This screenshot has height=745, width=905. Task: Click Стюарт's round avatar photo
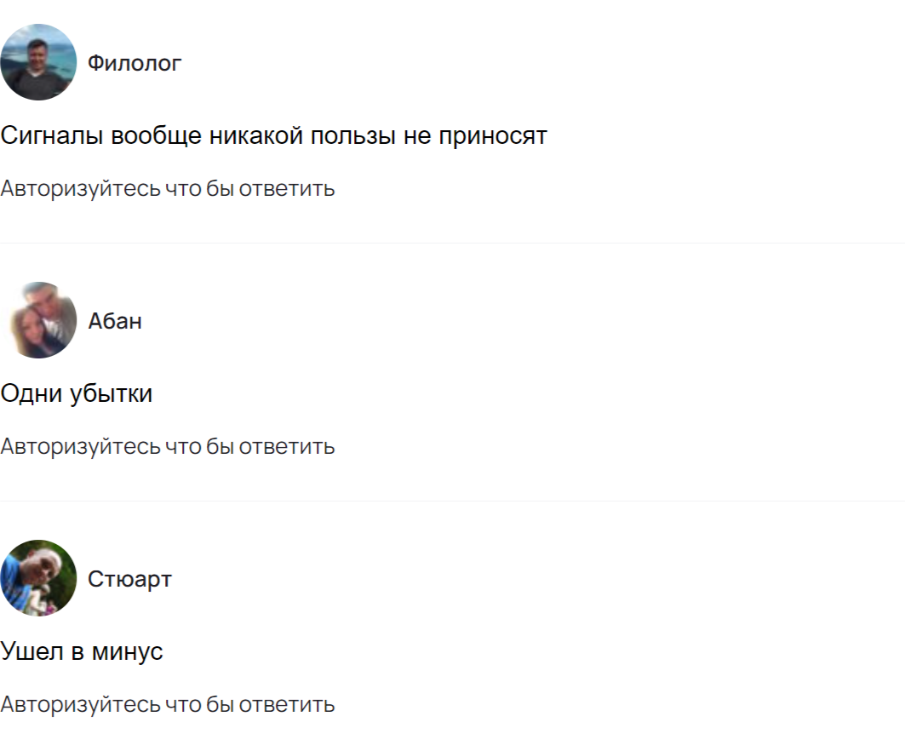[38, 578]
